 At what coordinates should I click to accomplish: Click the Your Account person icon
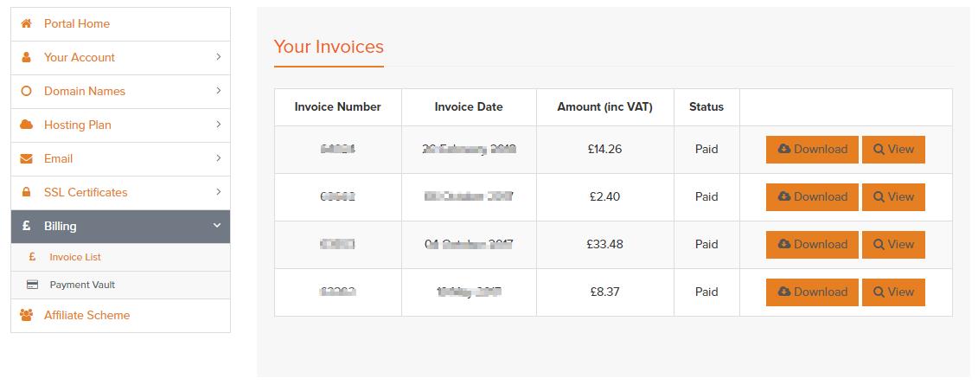[26, 57]
